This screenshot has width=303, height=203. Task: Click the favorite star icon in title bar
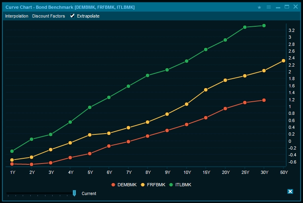click(260, 7)
